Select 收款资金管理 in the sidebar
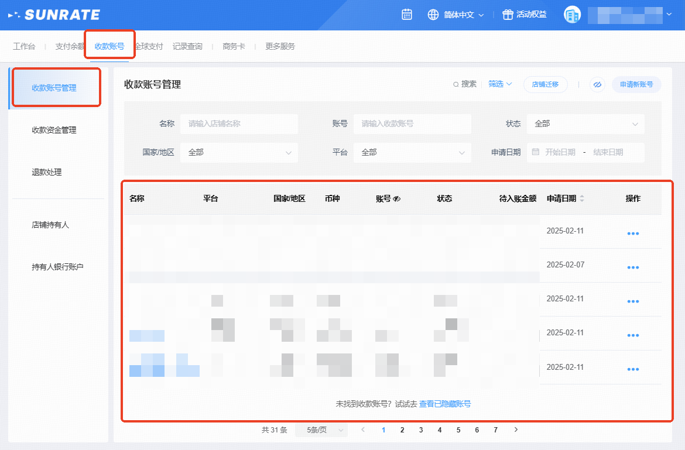The image size is (685, 450). [54, 130]
